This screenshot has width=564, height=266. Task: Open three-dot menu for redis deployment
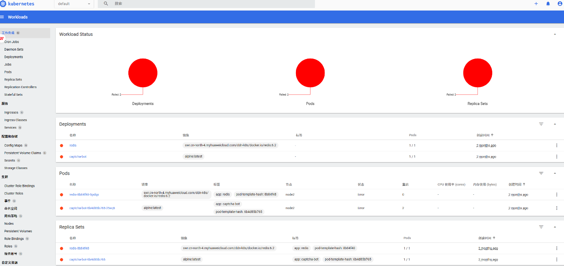click(556, 145)
